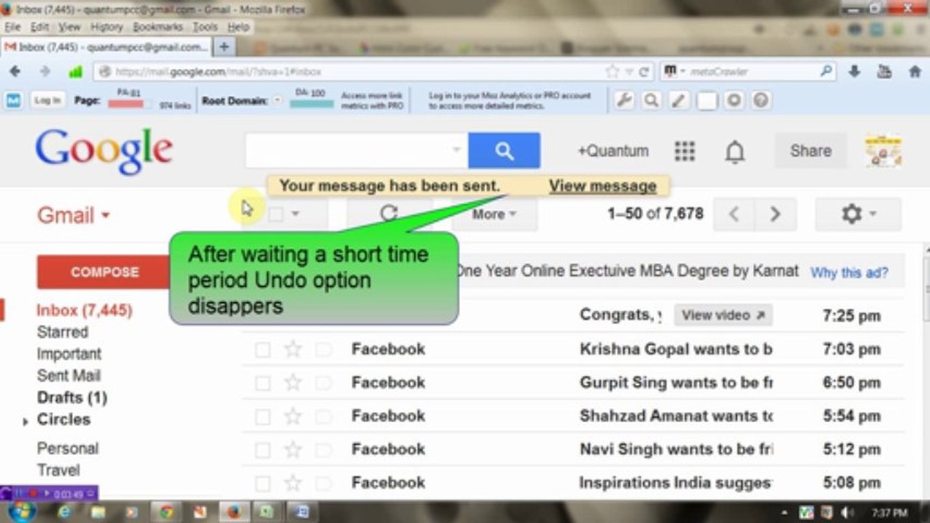Screen dimensions: 930x523
Task: Click the taskbar volume speaker icon
Action: click(x=846, y=513)
